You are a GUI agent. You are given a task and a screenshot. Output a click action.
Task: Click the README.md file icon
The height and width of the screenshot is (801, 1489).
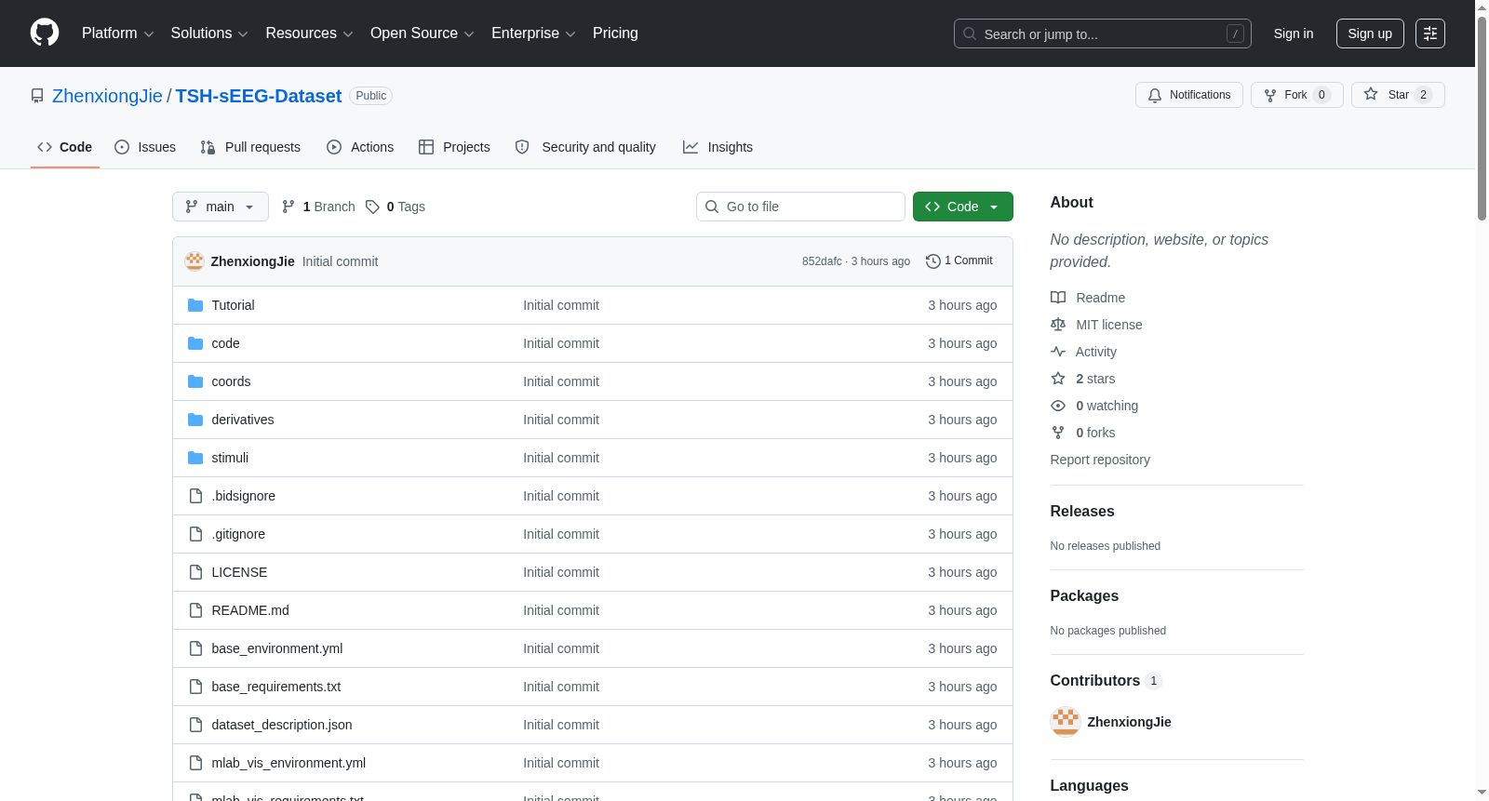click(195, 610)
